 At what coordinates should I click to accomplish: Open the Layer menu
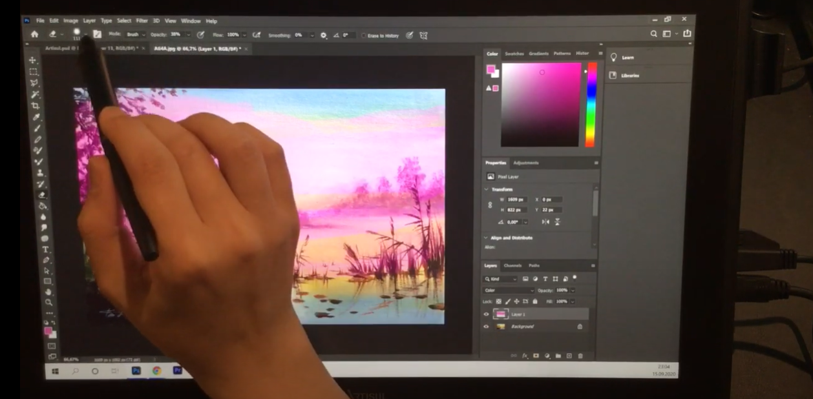pyautogui.click(x=89, y=21)
